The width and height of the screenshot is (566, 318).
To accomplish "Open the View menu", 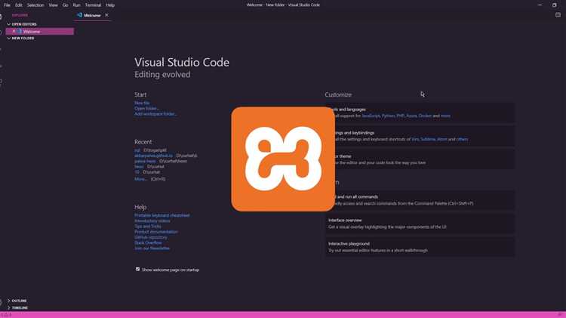I will click(x=53, y=5).
